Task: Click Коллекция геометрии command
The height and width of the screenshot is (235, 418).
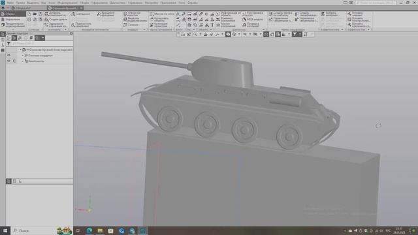Action: (159, 25)
